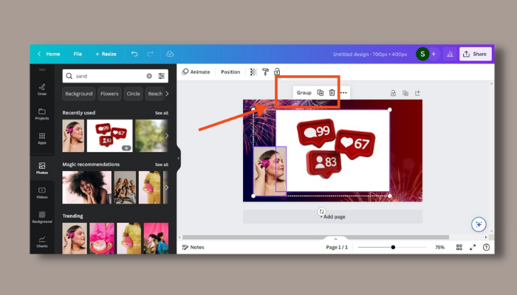517x295 pixels.
Task: Open Videos in the sidebar
Action: pyautogui.click(x=42, y=192)
